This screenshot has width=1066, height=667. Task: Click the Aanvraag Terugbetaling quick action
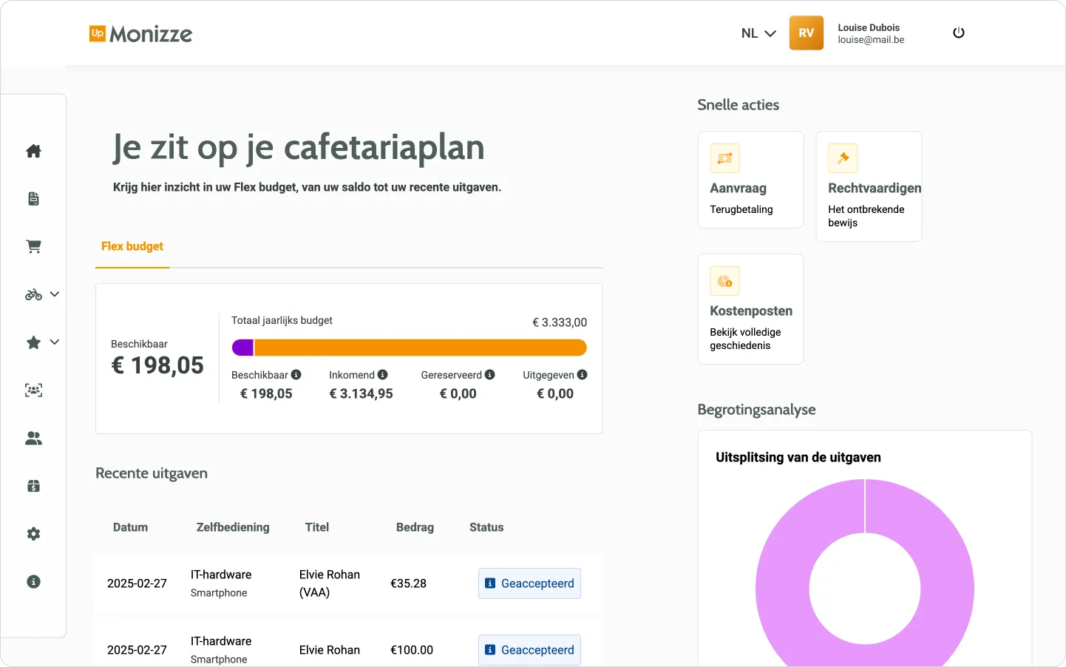(x=750, y=180)
